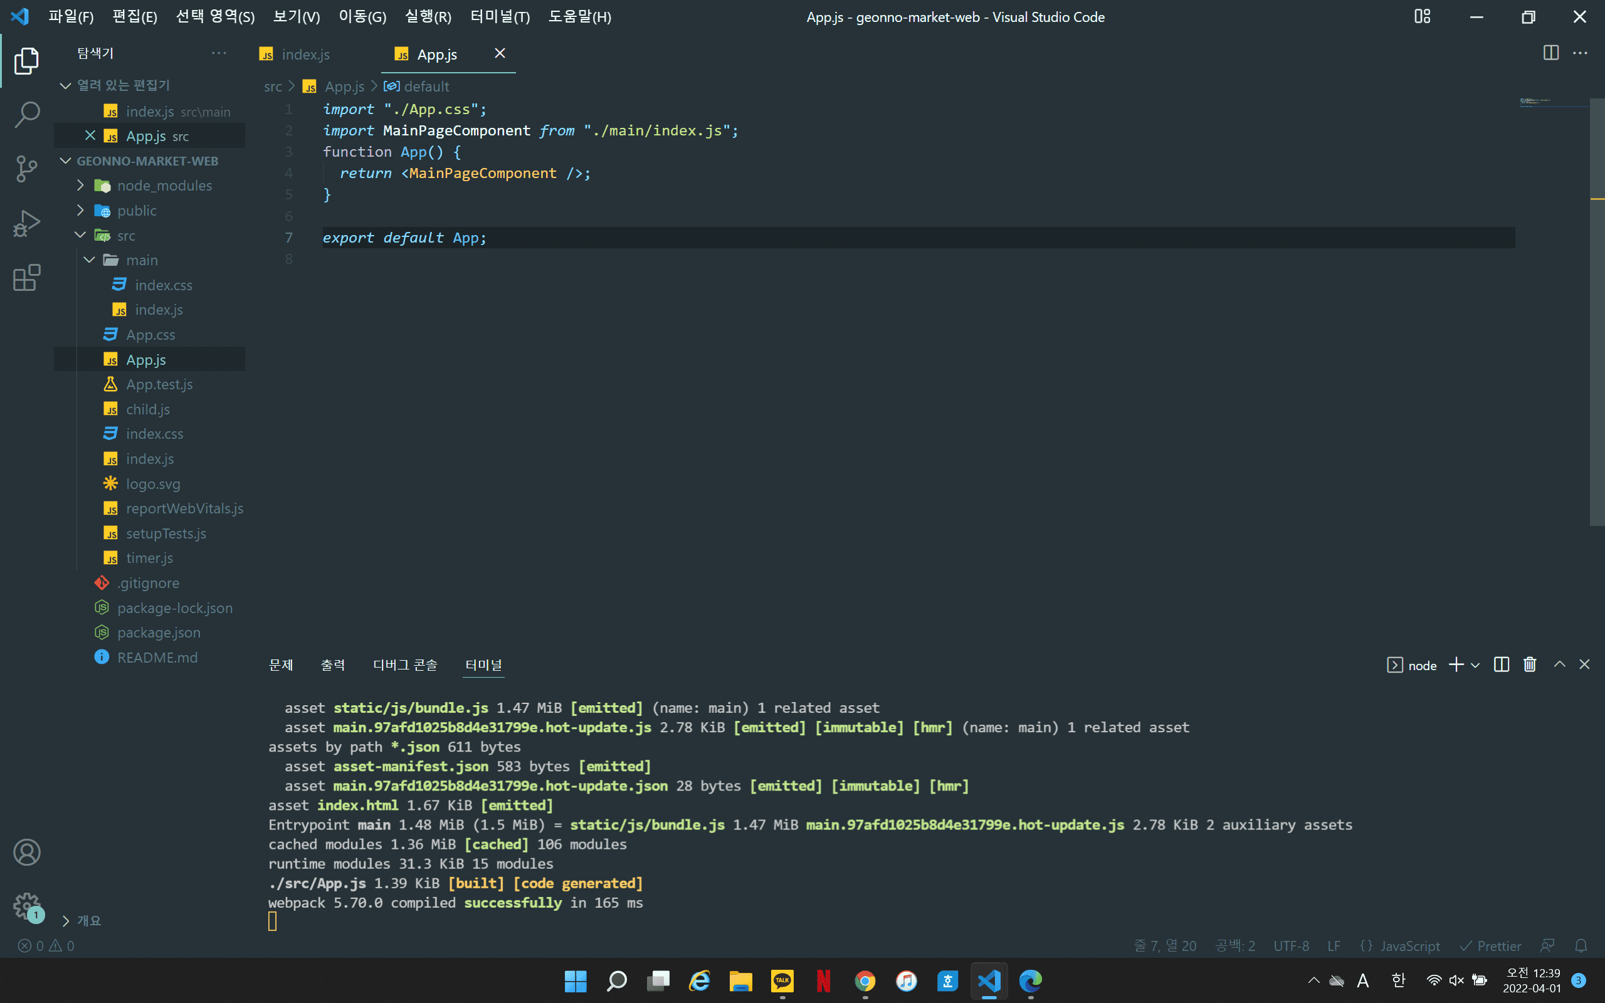Image resolution: width=1605 pixels, height=1003 pixels.
Task: Expand the node_modules folder
Action: [164, 186]
